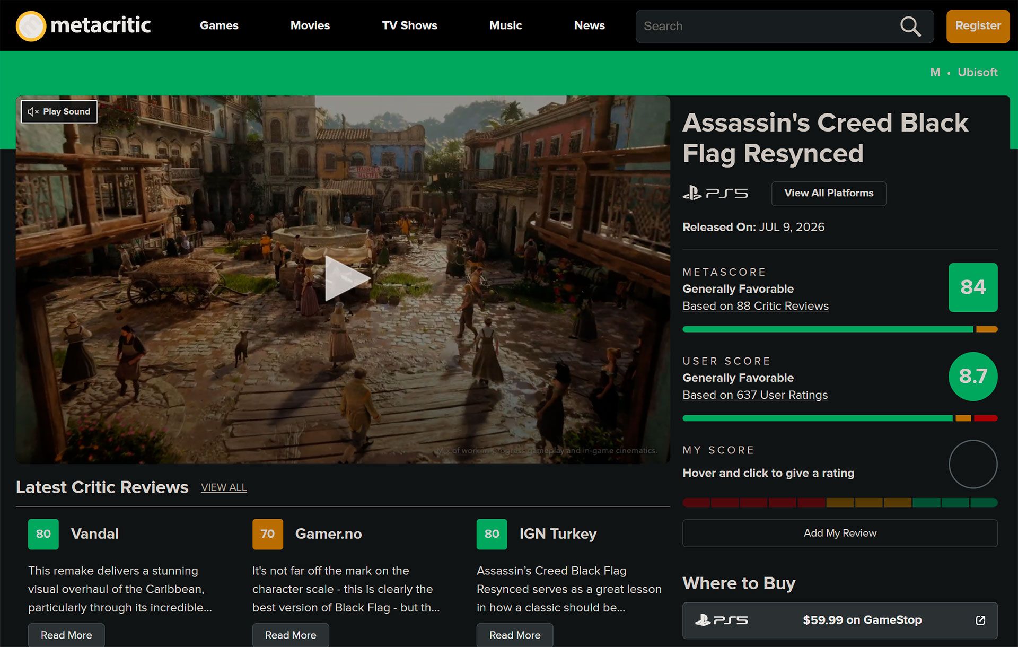Open the external link icon beside GameStop
The width and height of the screenshot is (1018, 647).
[x=980, y=620]
